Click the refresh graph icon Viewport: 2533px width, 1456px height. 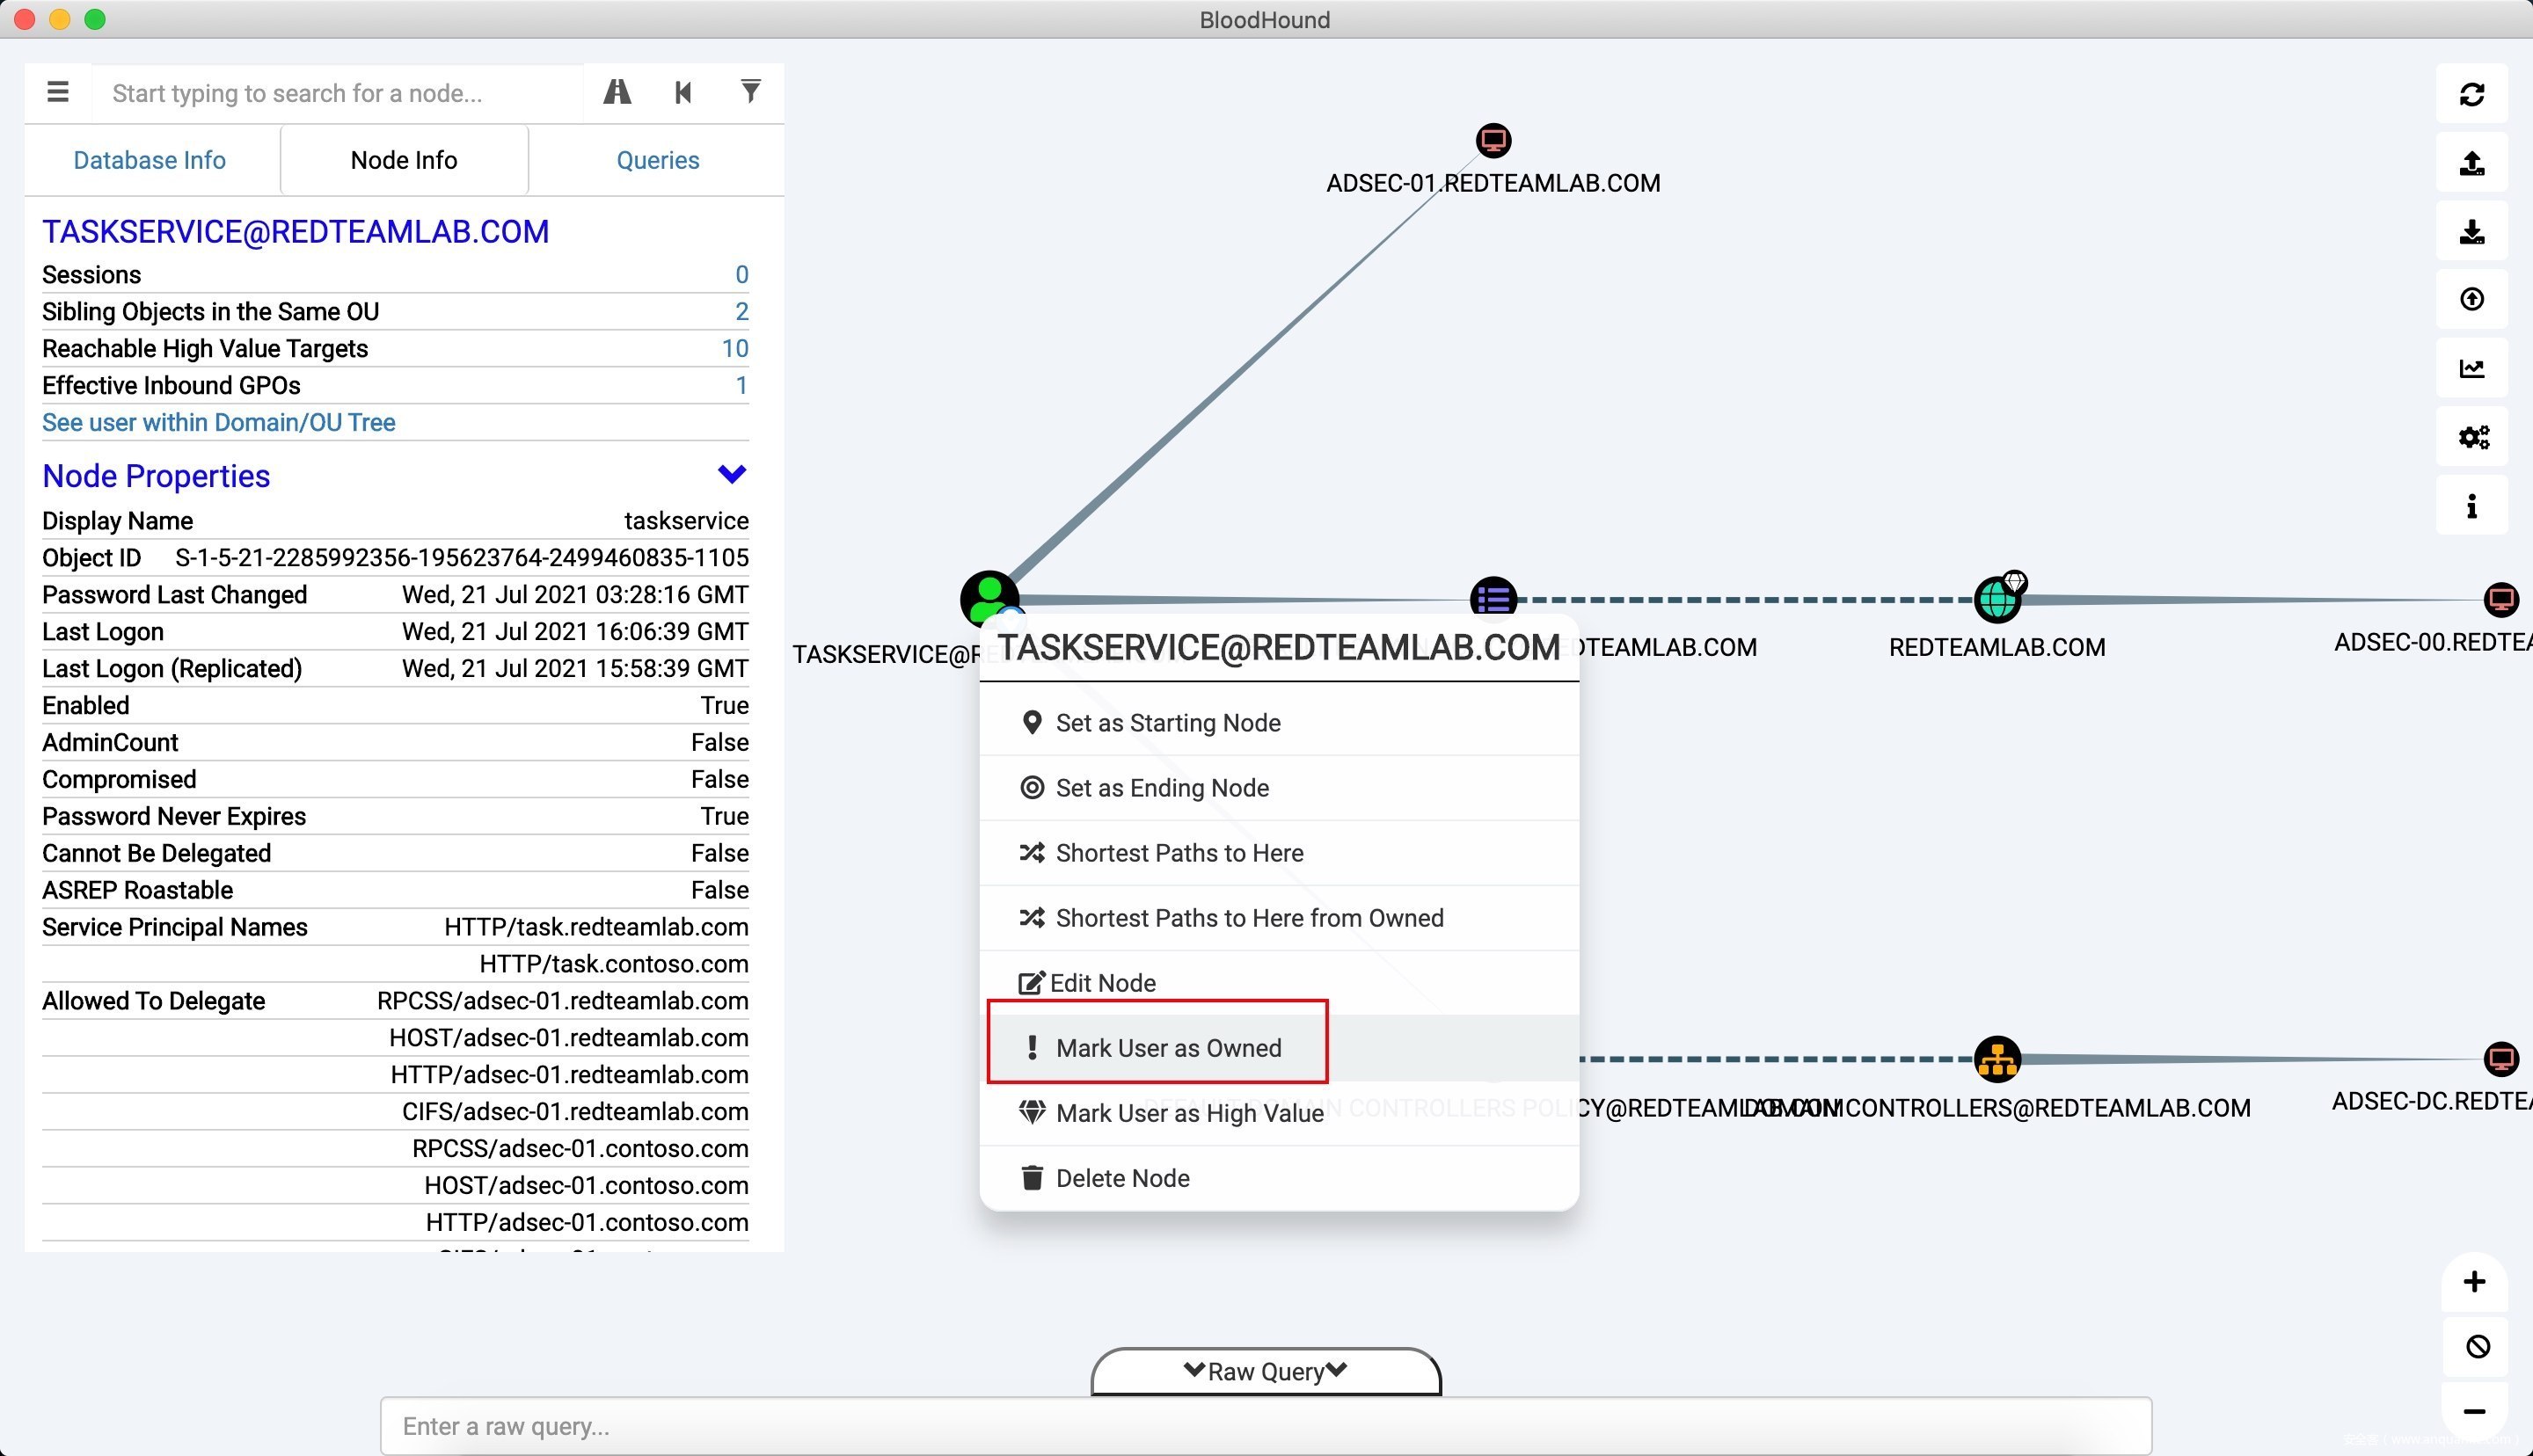tap(2471, 94)
